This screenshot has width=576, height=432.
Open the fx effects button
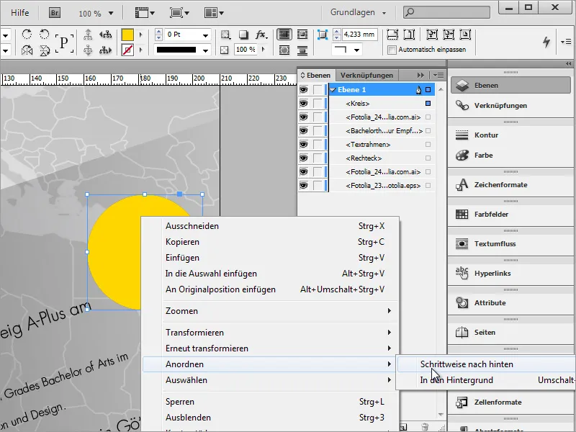(x=261, y=35)
